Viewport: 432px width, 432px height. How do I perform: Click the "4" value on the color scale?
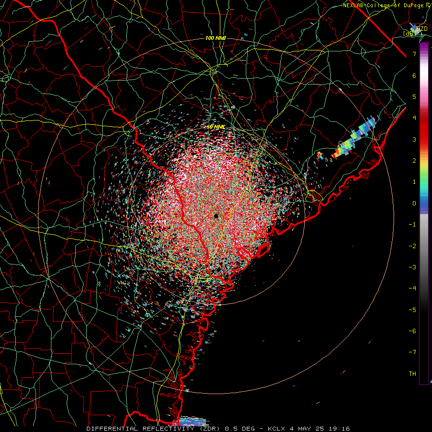click(x=414, y=118)
